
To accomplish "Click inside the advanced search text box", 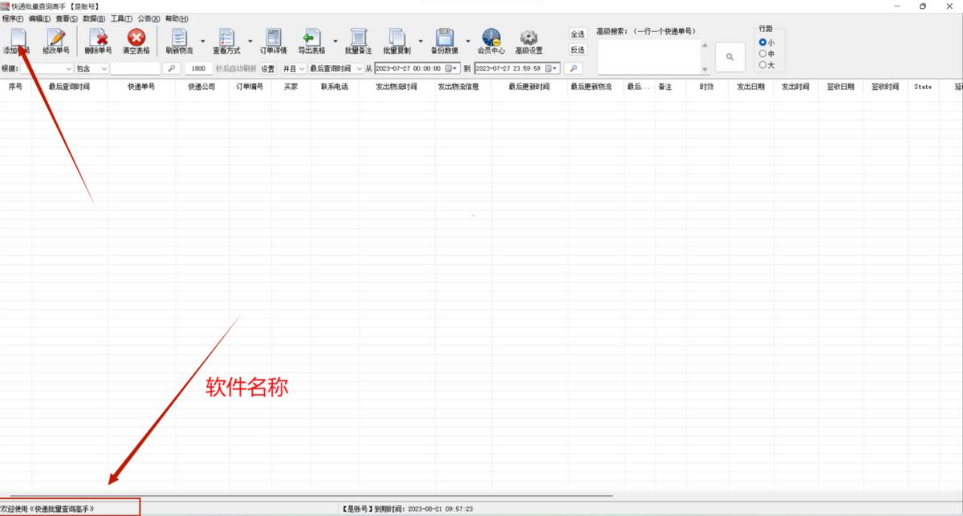I will coord(650,56).
